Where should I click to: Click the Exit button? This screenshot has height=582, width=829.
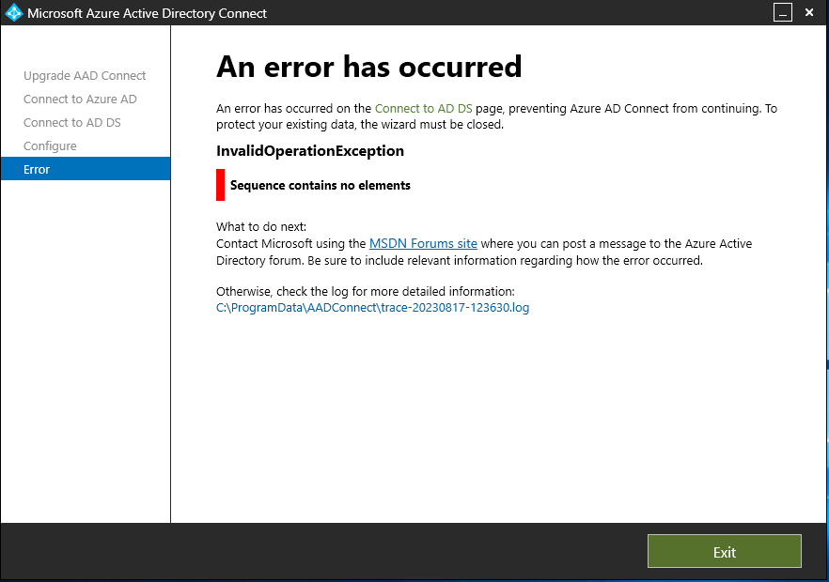(x=725, y=551)
